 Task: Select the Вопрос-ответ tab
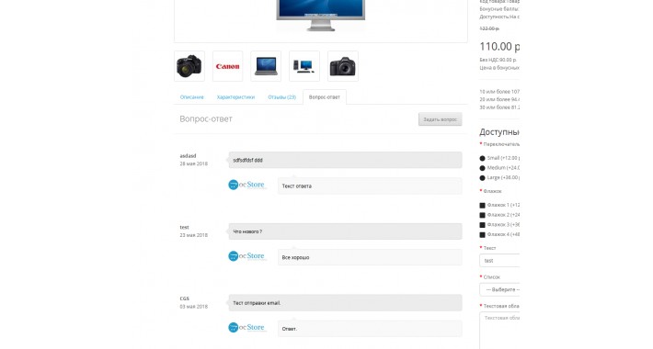325,97
